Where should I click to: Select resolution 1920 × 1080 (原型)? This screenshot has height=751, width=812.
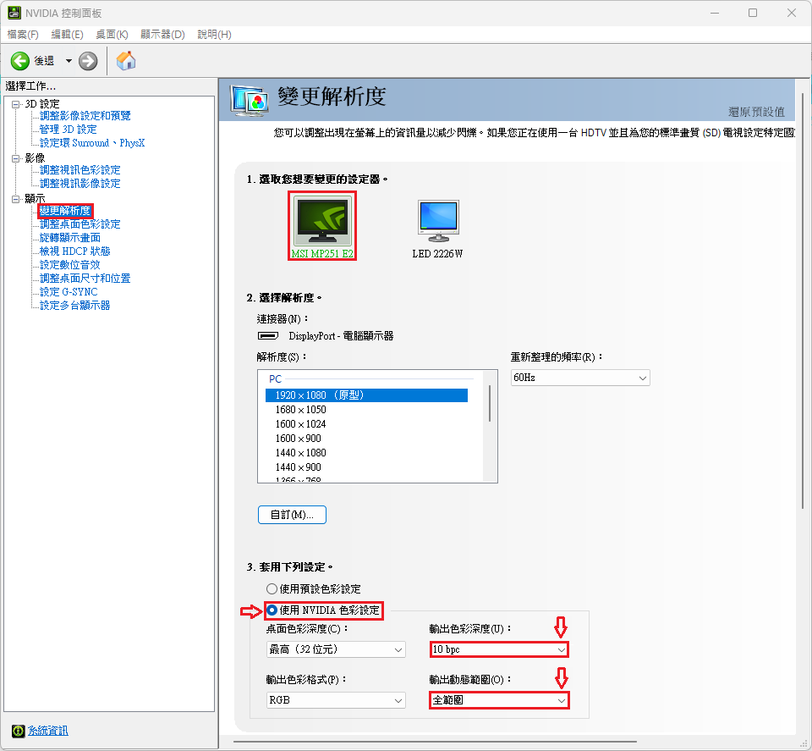click(366, 395)
